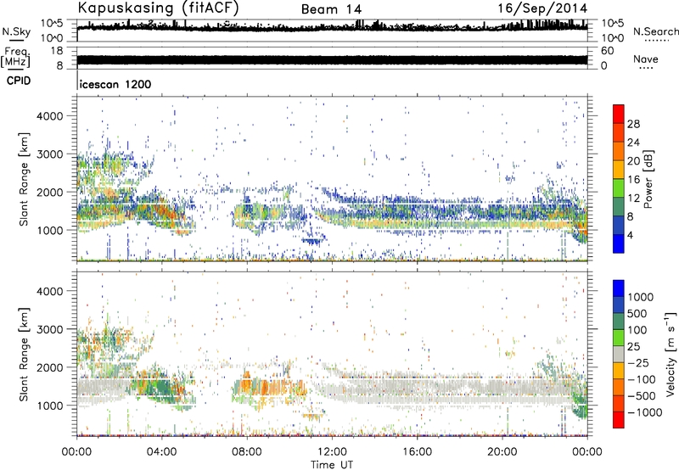Screen dimensions: 679x470
Task: Click the '4000' label on power panel axis
Action: point(49,116)
